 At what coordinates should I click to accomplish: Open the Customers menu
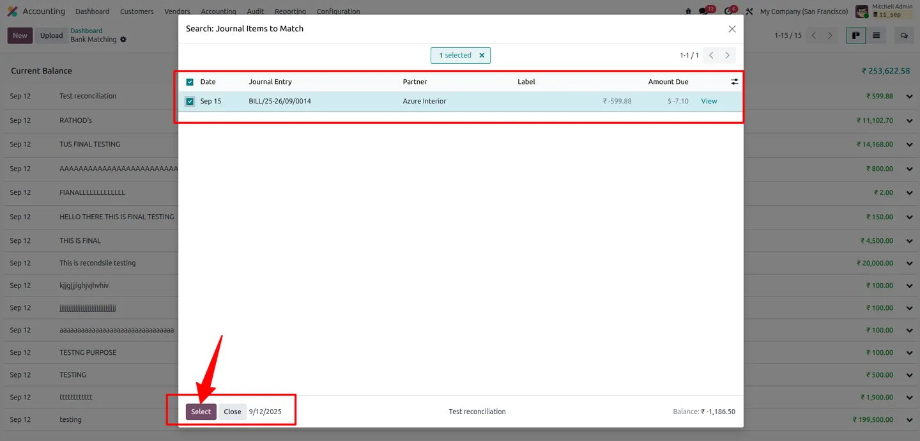(x=137, y=12)
